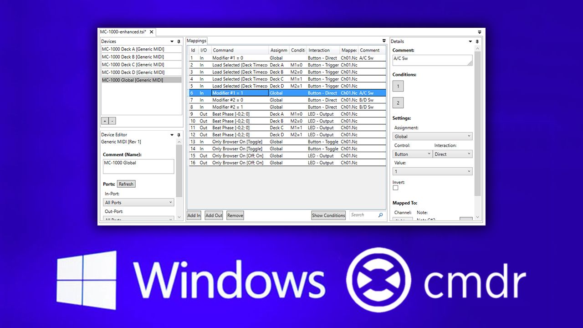Click the search magnifier icon

(x=381, y=215)
